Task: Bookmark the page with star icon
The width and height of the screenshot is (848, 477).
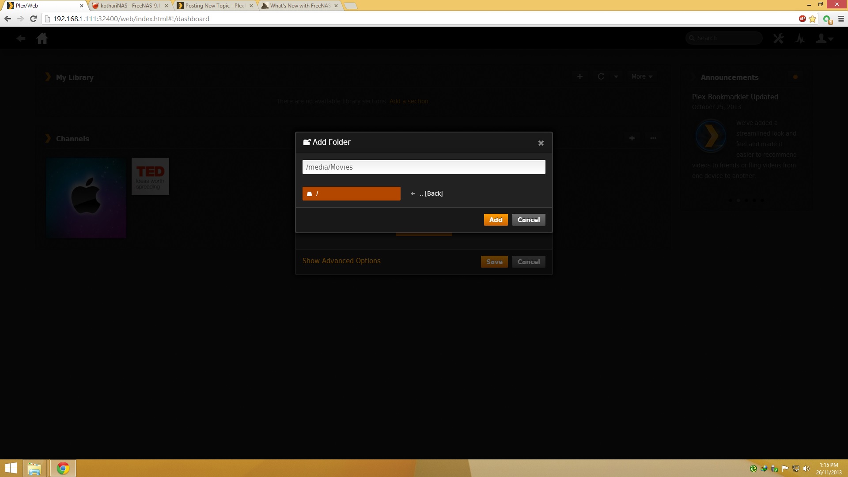Action: [x=812, y=19]
